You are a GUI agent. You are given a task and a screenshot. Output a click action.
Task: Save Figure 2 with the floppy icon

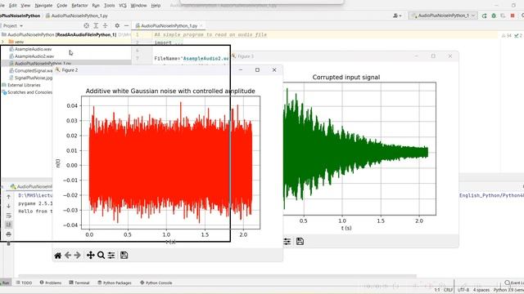click(x=124, y=255)
